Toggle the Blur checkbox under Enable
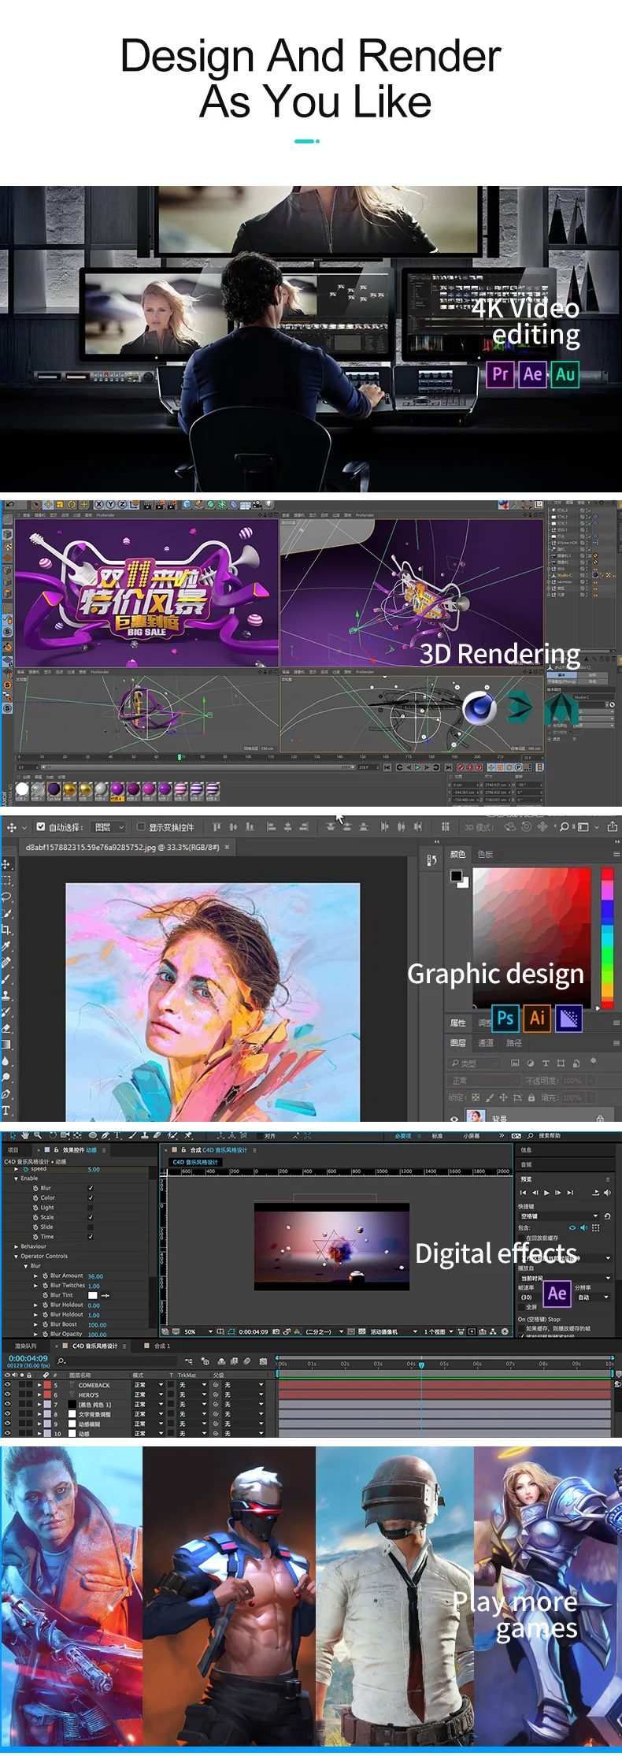The image size is (622, 1756). pyautogui.click(x=91, y=1188)
